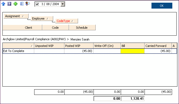This screenshot has width=179, height=104.
Task: Click the Write-Off total 0.00
Action: pos(107,92)
